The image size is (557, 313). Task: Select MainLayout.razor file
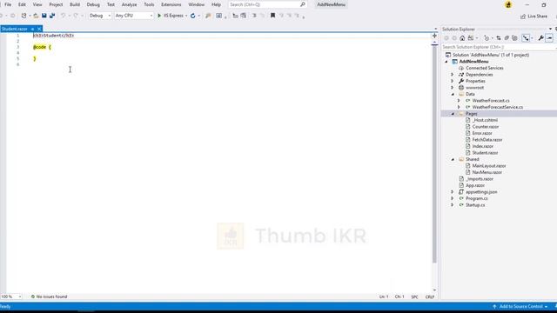pyautogui.click(x=489, y=166)
